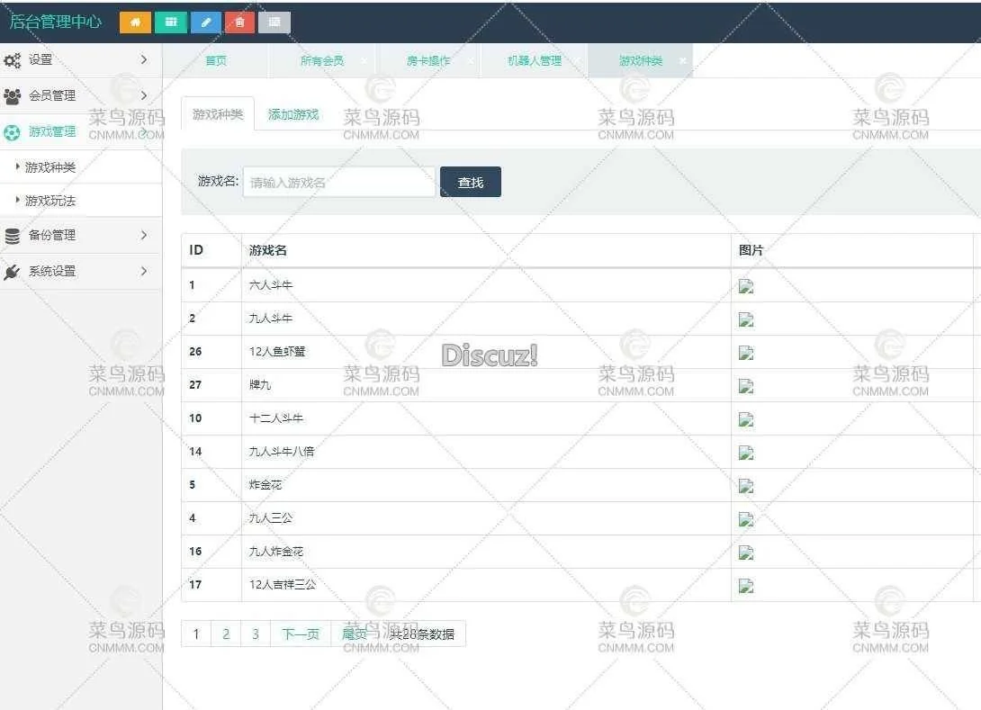Click the 系统设置 plug icon in sidebar
The height and width of the screenshot is (710, 981).
12,272
